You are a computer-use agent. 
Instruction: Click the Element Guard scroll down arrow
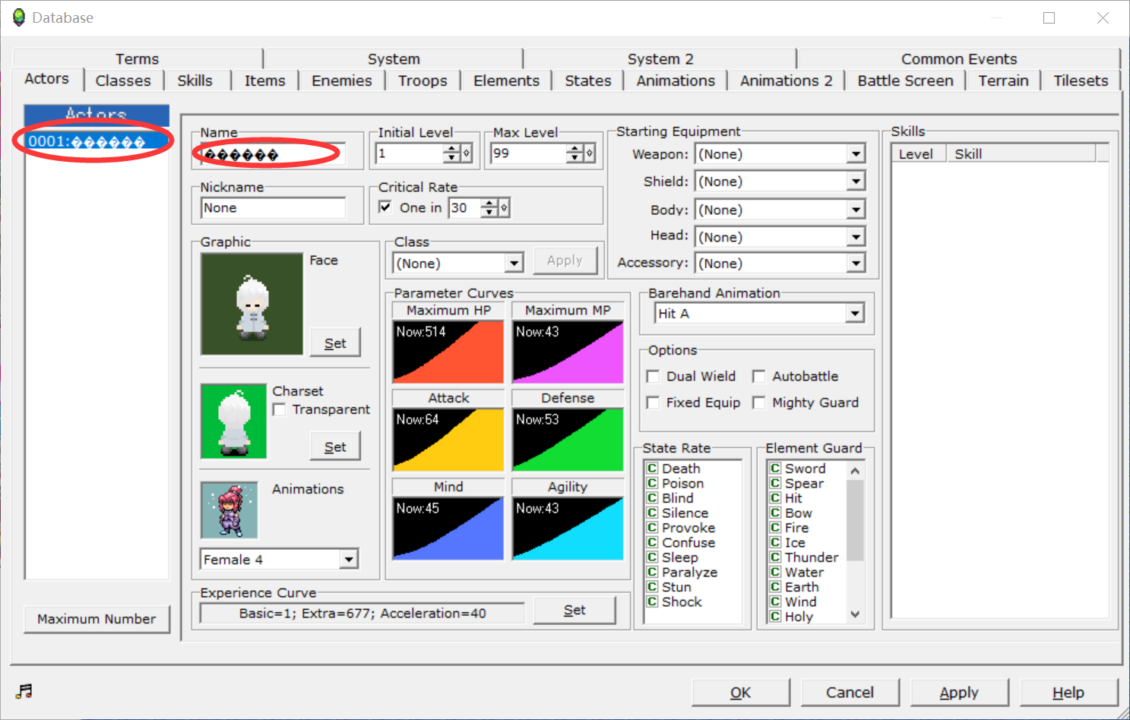855,615
